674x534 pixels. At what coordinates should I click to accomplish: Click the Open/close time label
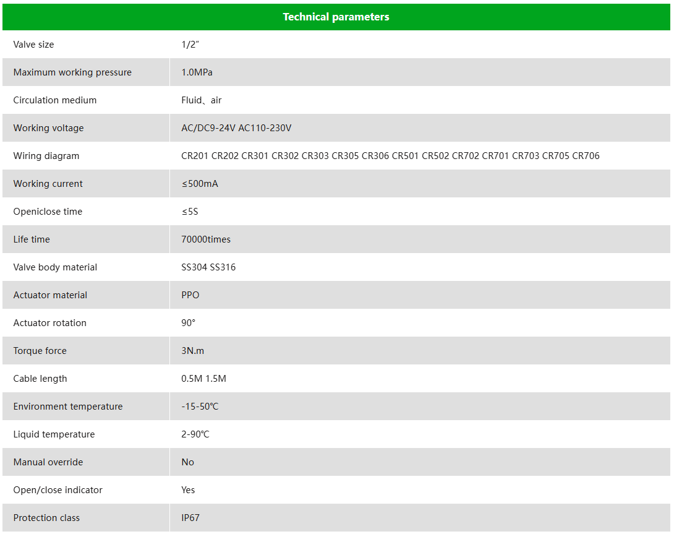point(48,212)
